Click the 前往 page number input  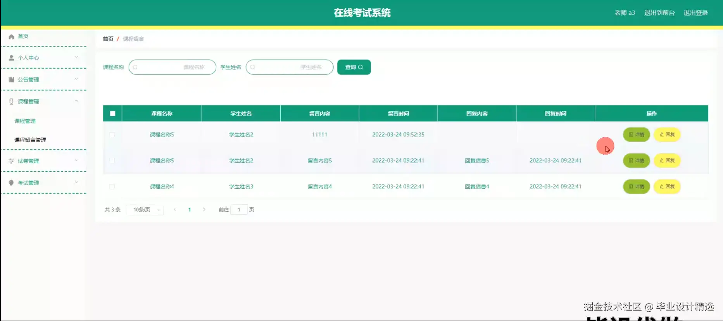pyautogui.click(x=239, y=210)
